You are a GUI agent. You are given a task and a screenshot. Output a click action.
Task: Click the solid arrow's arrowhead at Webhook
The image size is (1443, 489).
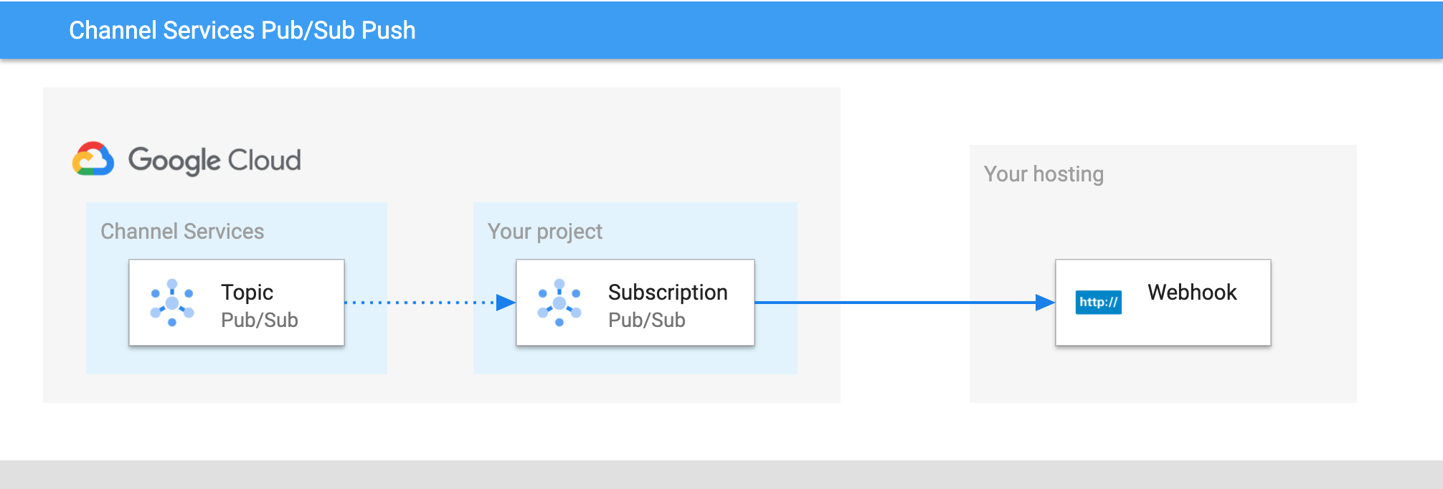coord(1045,303)
